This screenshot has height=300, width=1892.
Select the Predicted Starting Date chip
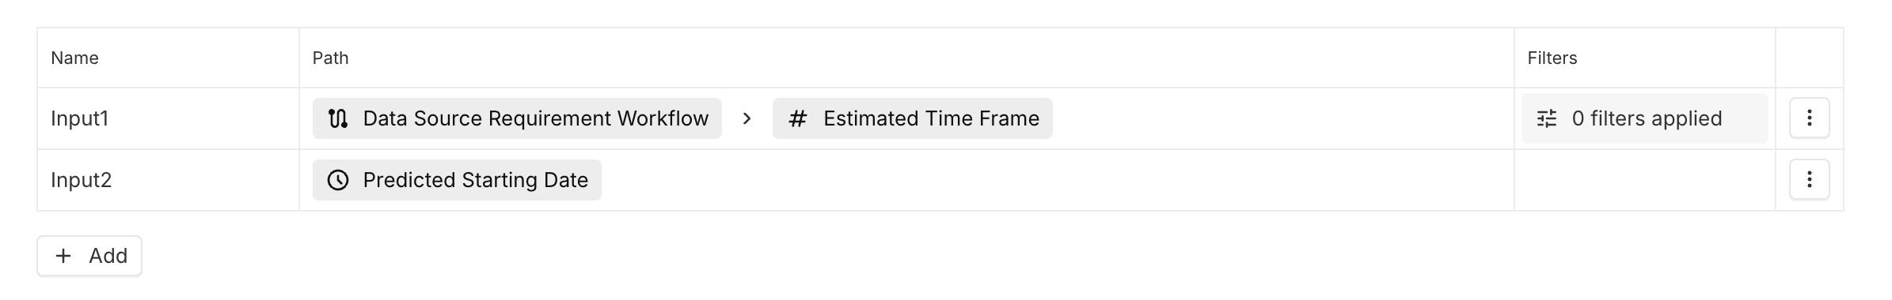tap(457, 180)
